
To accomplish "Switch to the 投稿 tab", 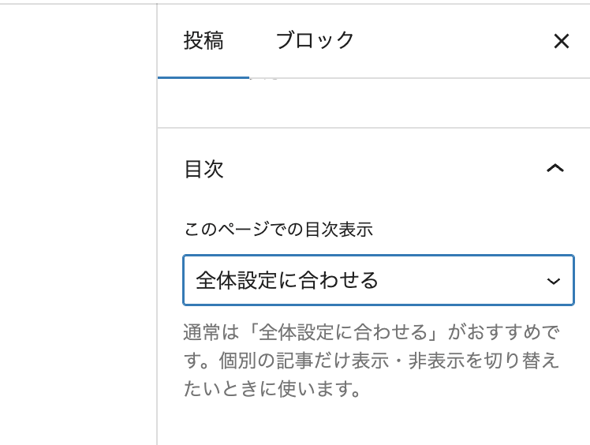I will click(204, 41).
